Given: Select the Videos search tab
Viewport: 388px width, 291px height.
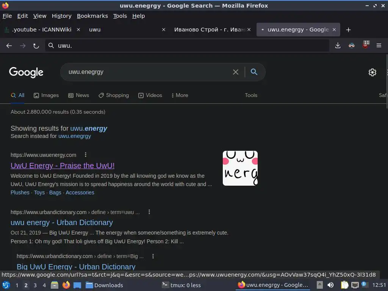Looking at the screenshot, I should tap(150, 95).
